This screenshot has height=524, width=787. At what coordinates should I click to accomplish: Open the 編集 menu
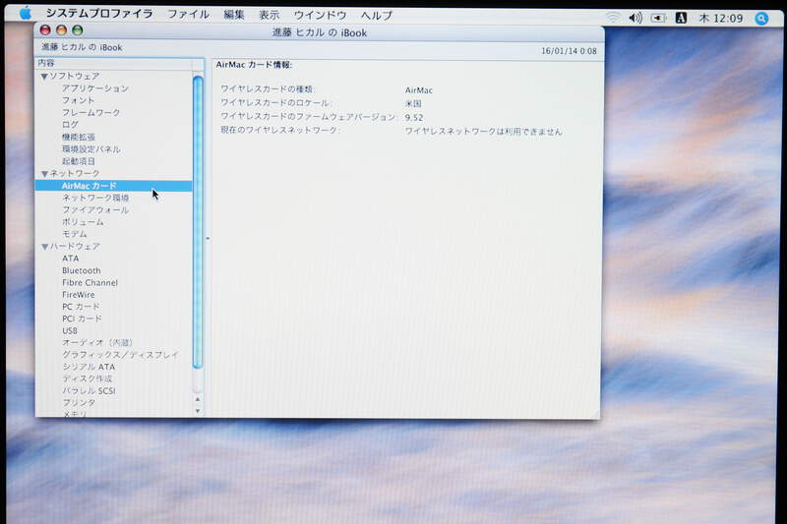click(234, 15)
